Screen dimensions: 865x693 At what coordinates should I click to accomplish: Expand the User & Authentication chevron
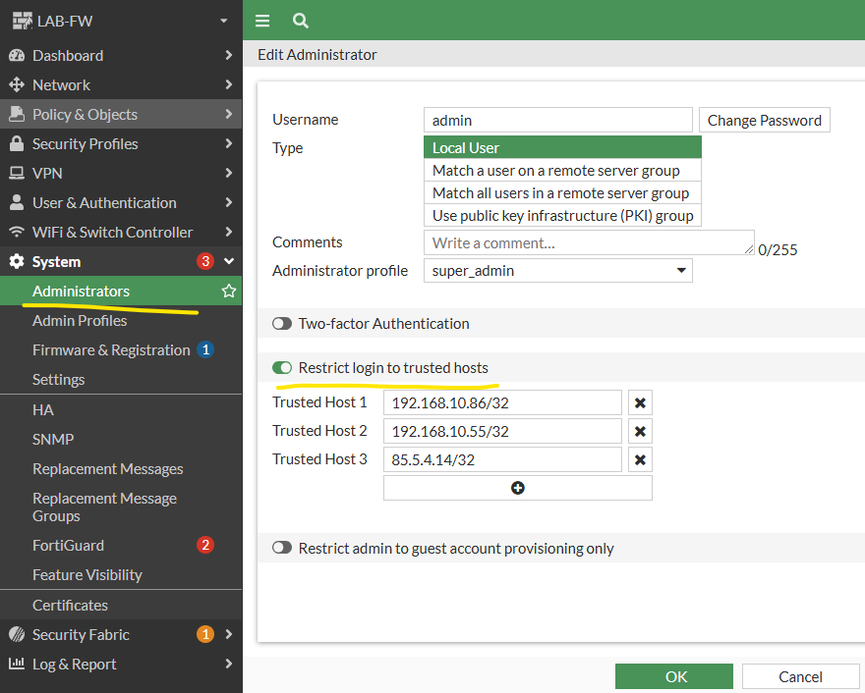click(229, 202)
